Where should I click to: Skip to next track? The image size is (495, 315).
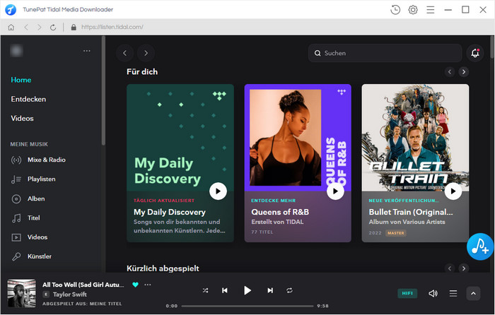270,290
